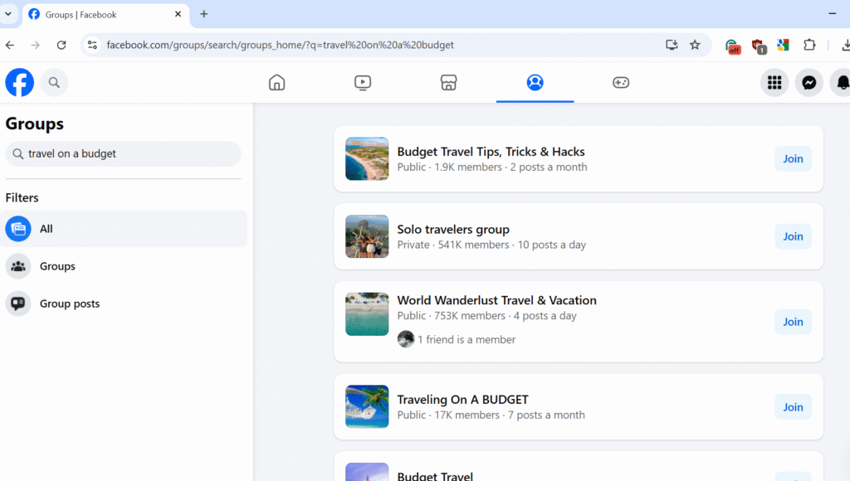Join Solo travelers group
The height and width of the screenshot is (481, 850).
(x=793, y=236)
